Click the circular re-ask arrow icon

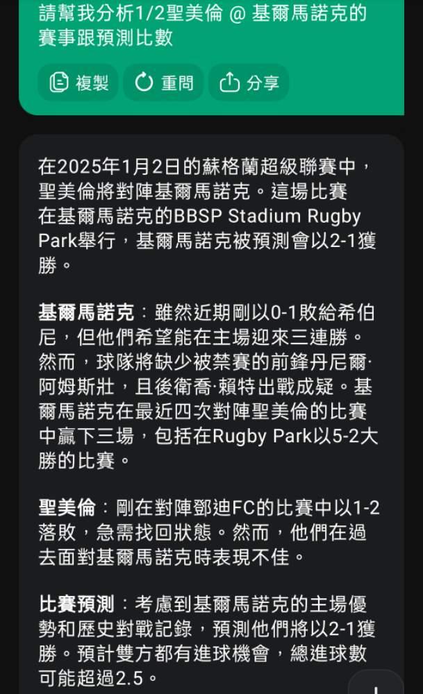(x=144, y=83)
